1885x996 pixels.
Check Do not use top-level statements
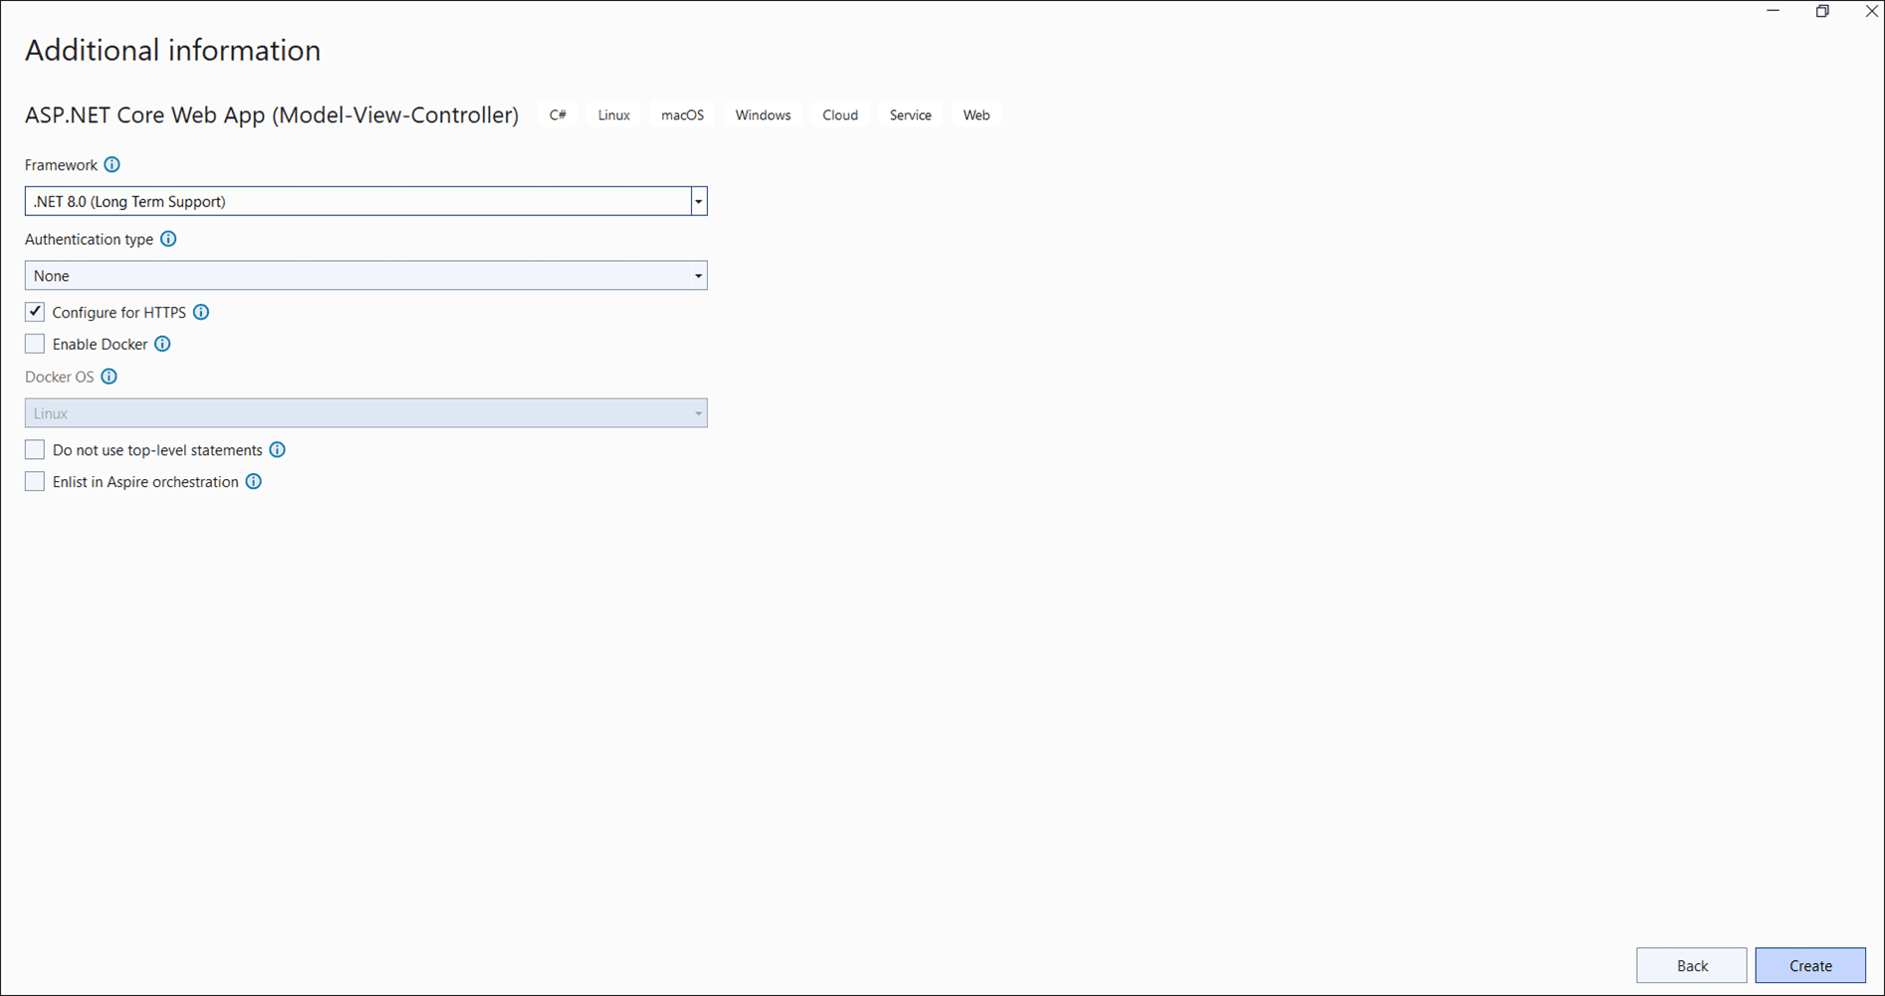(x=35, y=450)
